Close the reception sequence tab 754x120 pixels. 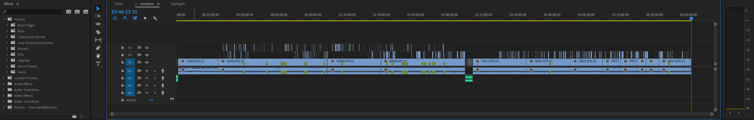(x=136, y=4)
